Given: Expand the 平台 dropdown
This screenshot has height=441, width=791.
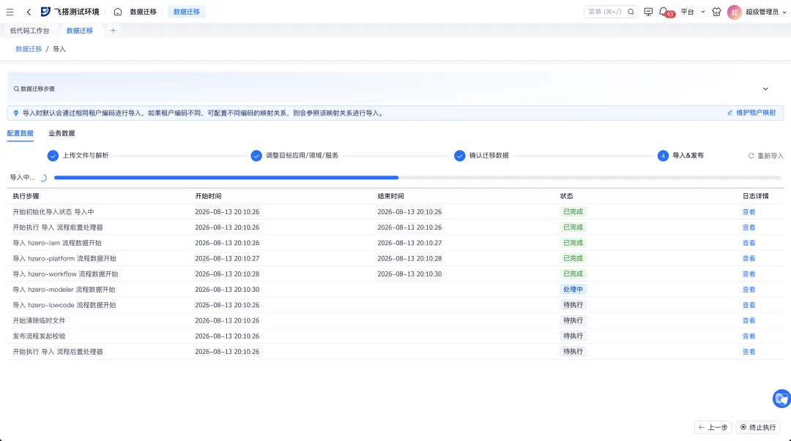Looking at the screenshot, I should click(x=693, y=12).
